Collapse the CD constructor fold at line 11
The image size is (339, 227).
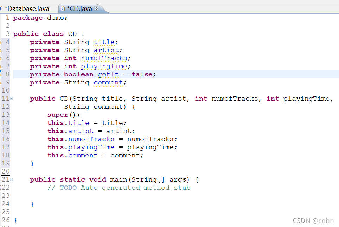pos(11,99)
